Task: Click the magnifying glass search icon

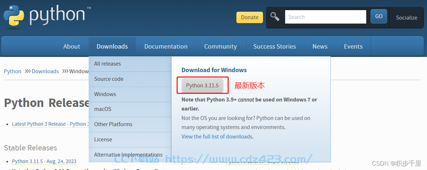Action: 275,17
